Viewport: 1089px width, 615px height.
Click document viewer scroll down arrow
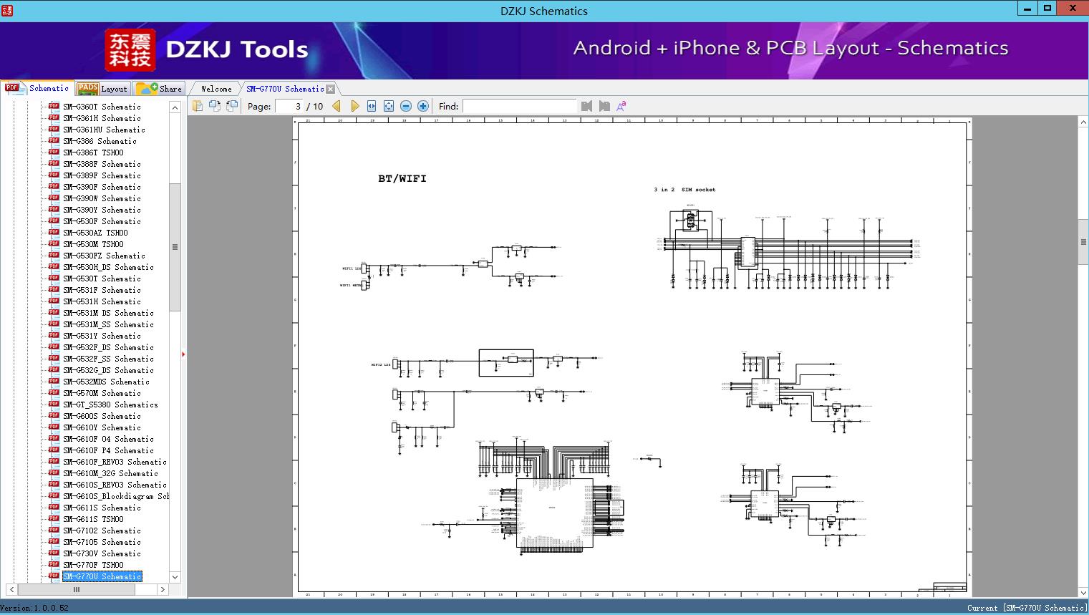(1083, 592)
